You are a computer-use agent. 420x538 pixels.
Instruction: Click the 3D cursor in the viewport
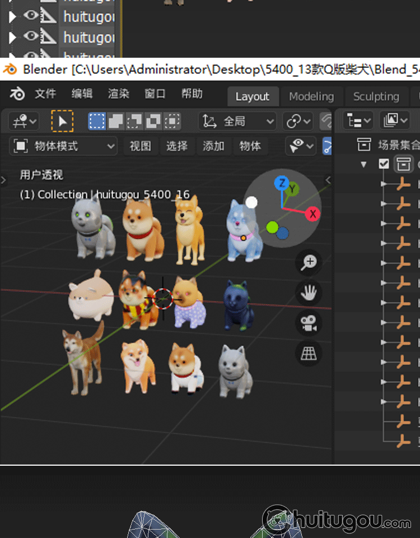tap(163, 299)
